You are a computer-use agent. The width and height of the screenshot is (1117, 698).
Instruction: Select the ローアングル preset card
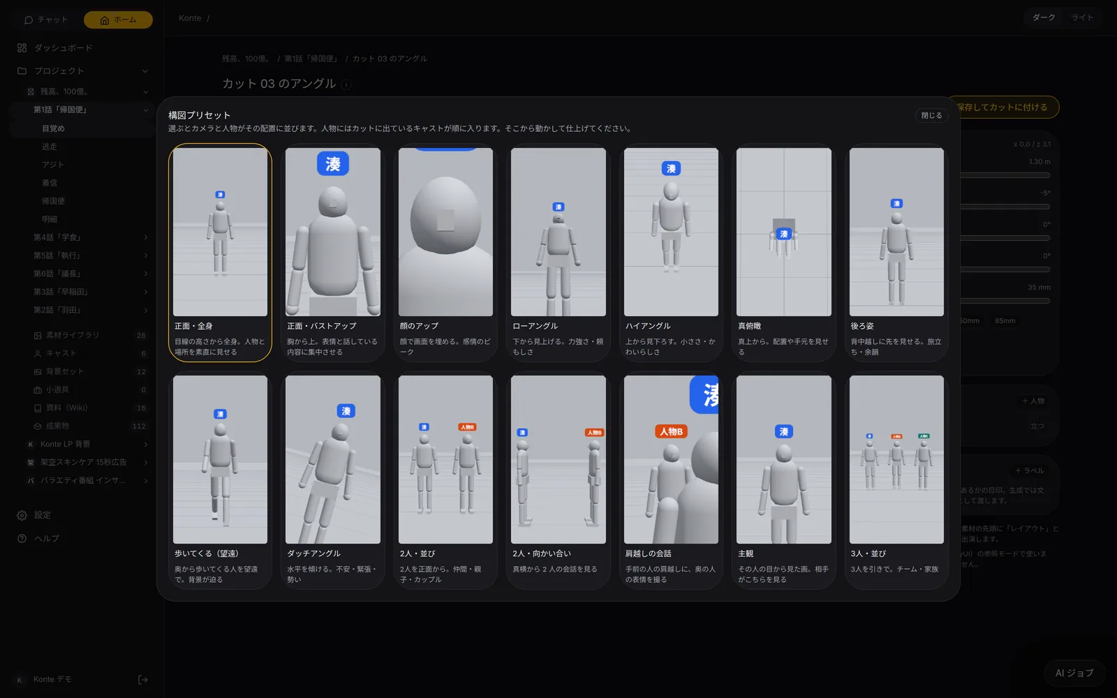[x=558, y=253]
